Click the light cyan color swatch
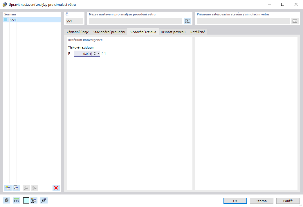This screenshot has height=207, width=303. point(26,200)
